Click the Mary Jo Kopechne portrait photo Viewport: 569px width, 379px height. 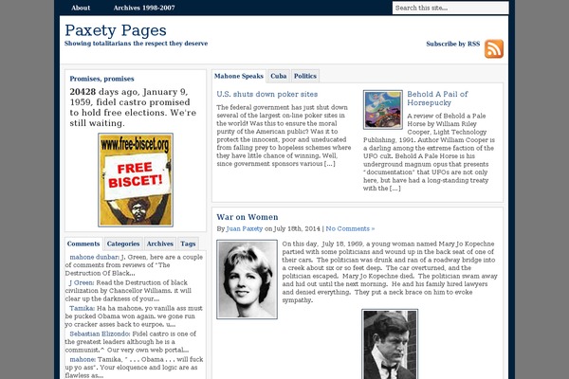(248, 280)
